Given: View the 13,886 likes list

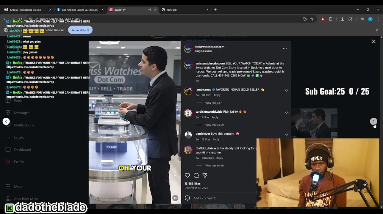Looking at the screenshot, I should pos(193,184).
